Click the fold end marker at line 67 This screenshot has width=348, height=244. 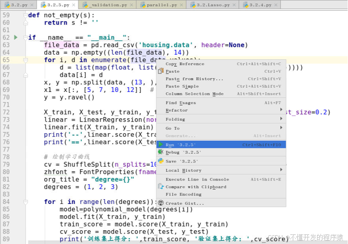[x=26, y=75]
